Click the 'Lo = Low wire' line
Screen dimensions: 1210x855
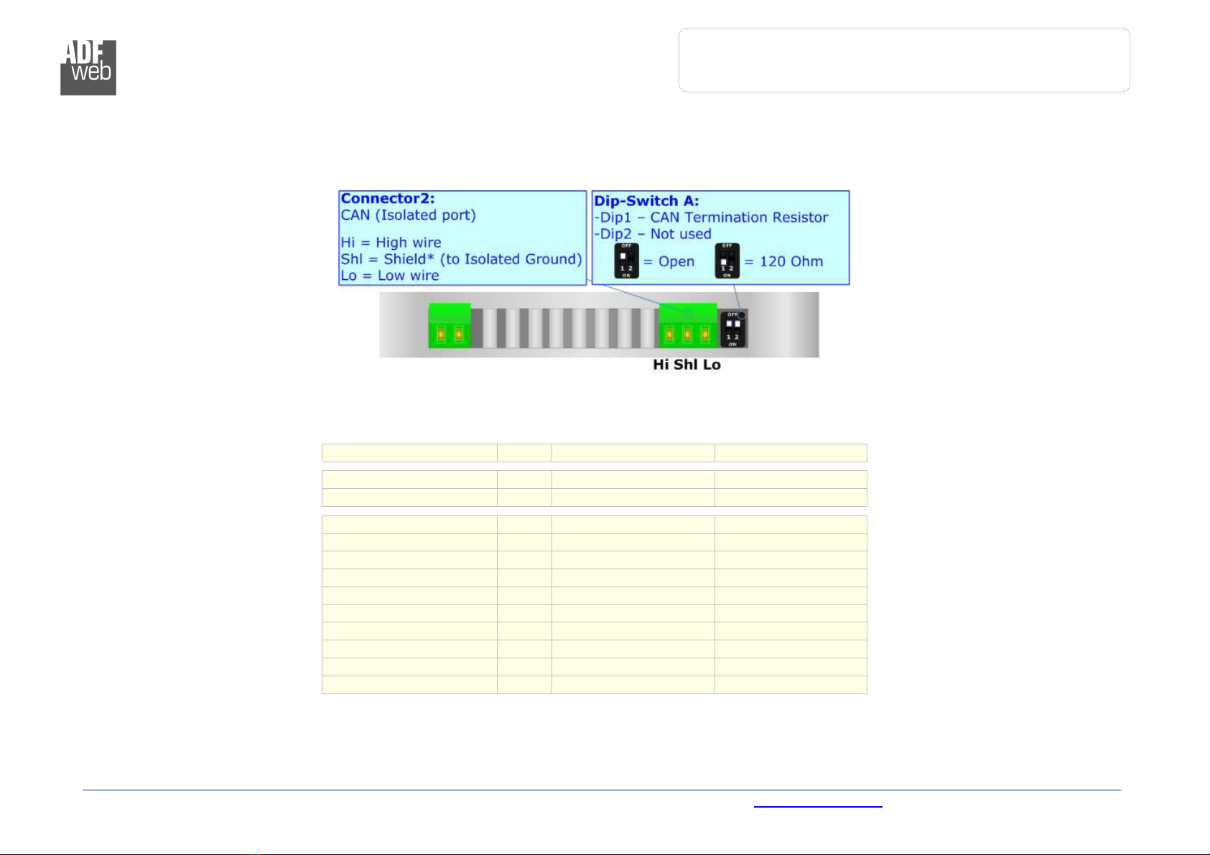(x=390, y=276)
